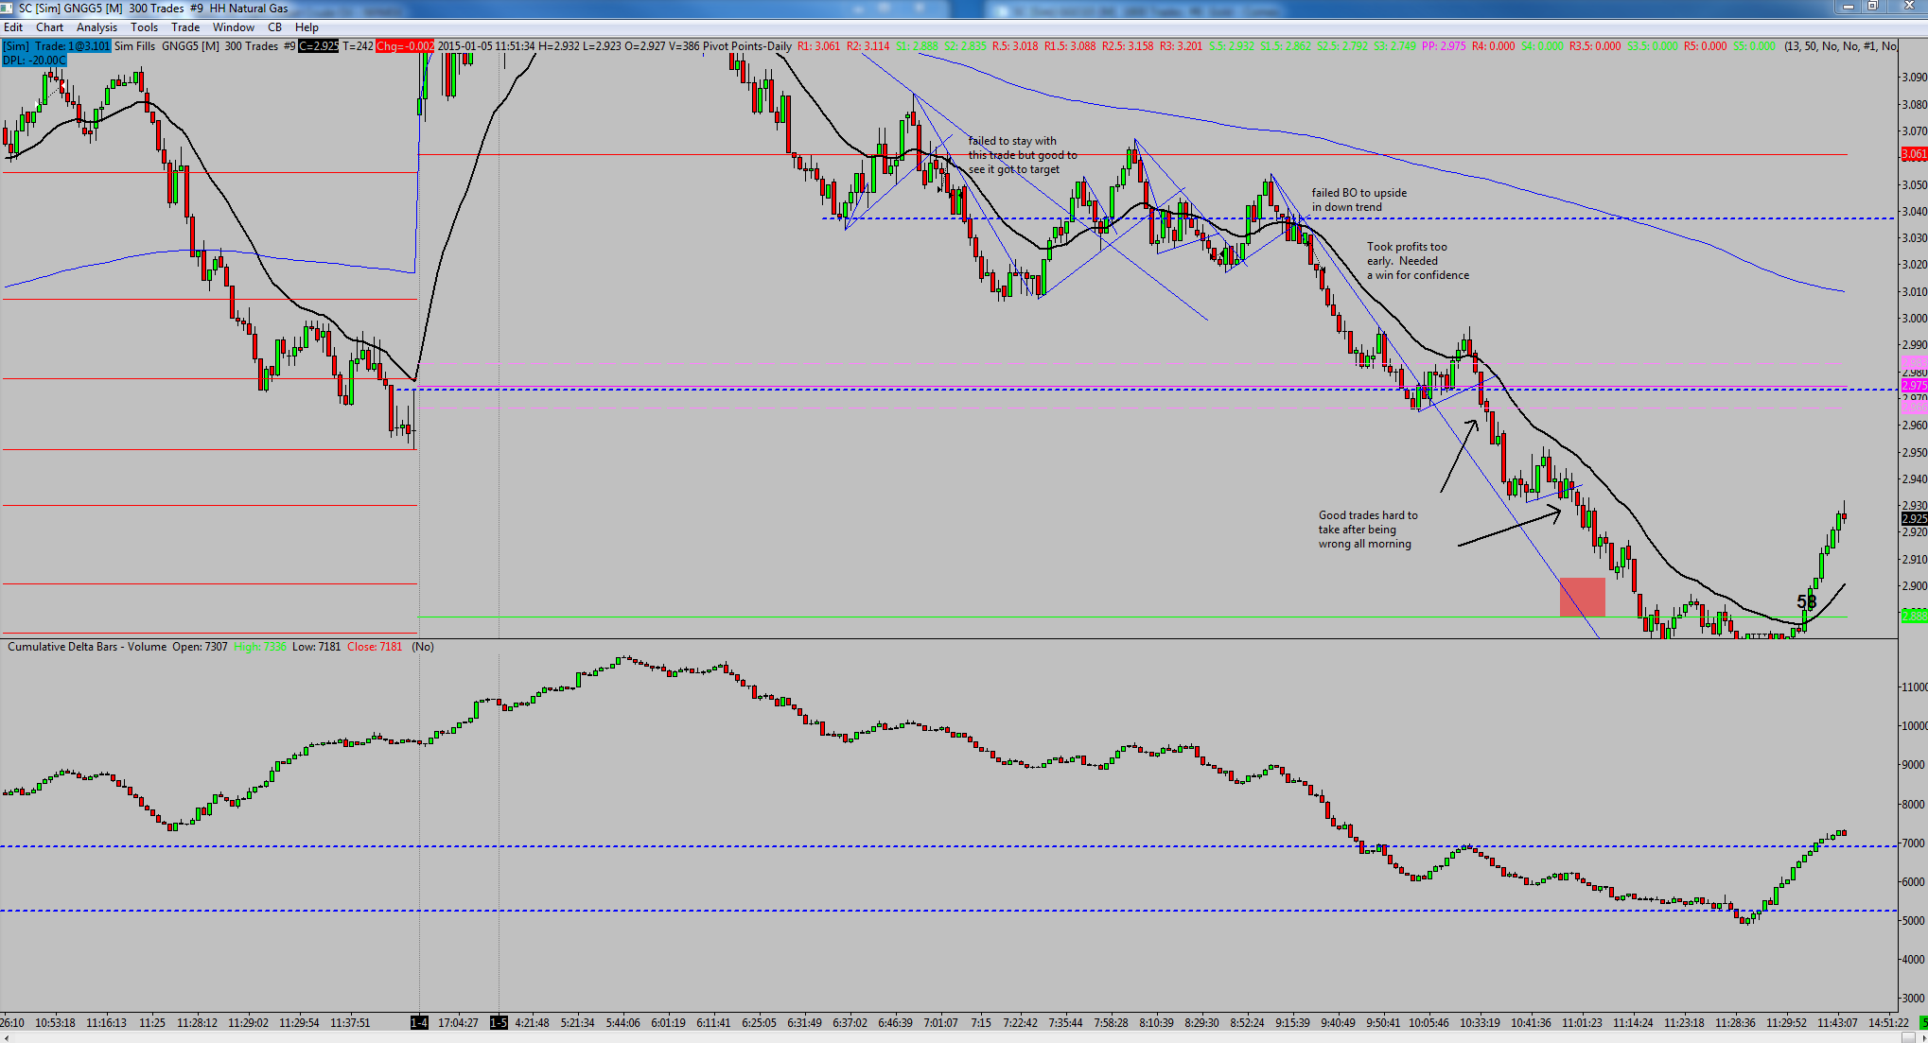Click the '(13, 50, No, No, #1, No' study parameters
The width and height of the screenshot is (1928, 1043).
(x=1840, y=46)
